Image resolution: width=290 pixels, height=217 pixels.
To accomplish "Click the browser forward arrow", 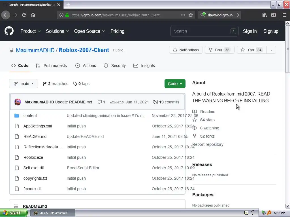I will coord(15,15).
